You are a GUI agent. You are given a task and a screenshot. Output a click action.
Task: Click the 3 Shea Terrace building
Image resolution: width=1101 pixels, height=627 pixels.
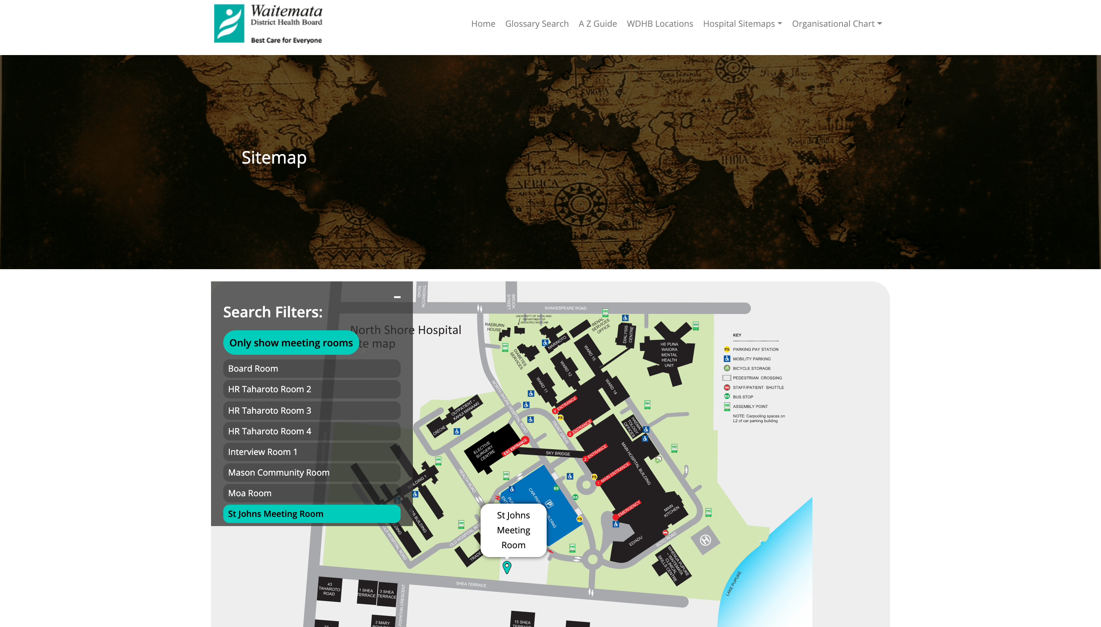tap(386, 594)
